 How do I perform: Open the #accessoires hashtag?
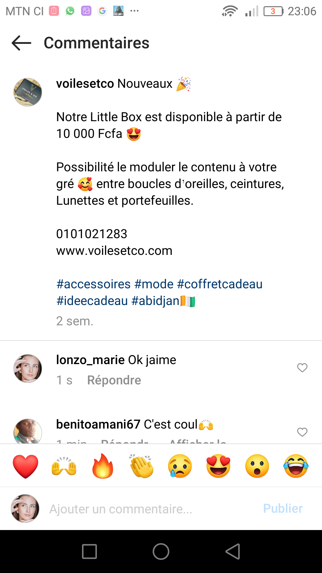94,284
